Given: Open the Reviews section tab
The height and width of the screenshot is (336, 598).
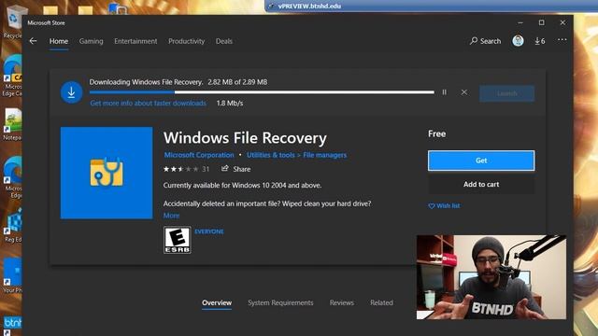Looking at the screenshot, I should [x=342, y=302].
